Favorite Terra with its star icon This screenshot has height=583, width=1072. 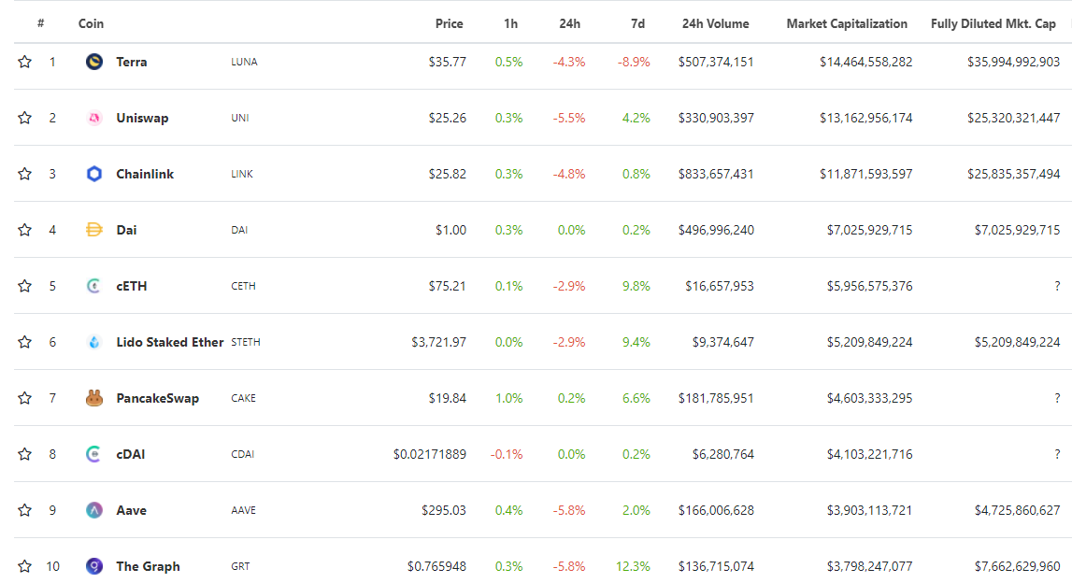click(x=24, y=62)
